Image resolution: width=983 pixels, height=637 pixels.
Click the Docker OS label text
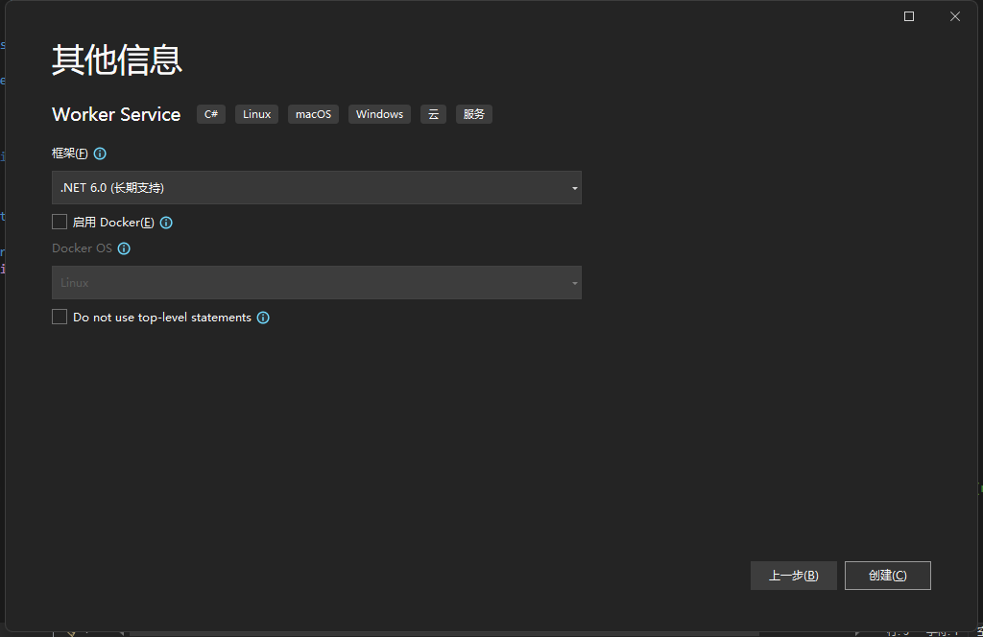[83, 248]
